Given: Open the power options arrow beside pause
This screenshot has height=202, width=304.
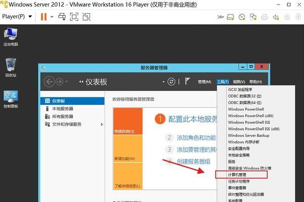Looking at the screenshot, I should (x=52, y=17).
